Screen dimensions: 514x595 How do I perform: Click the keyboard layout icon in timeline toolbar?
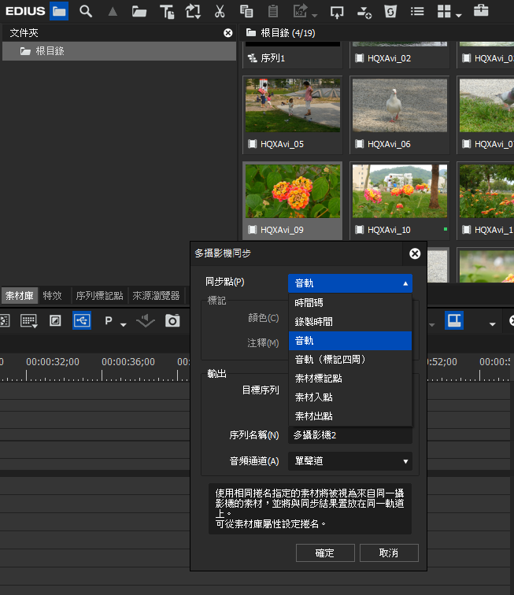(x=29, y=321)
